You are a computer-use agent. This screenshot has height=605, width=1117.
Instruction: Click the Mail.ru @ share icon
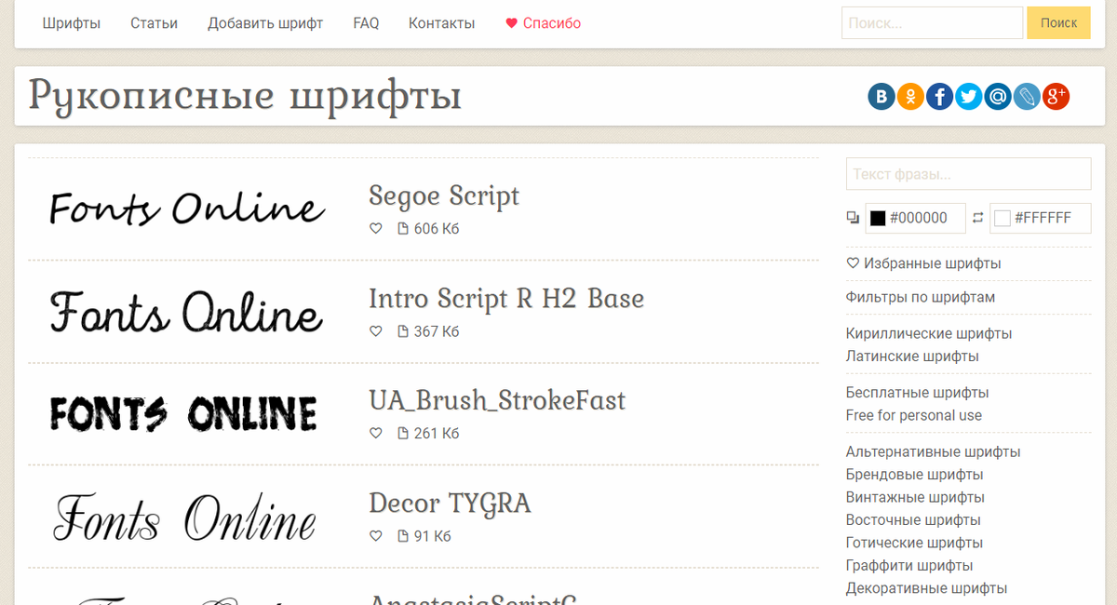click(x=997, y=96)
